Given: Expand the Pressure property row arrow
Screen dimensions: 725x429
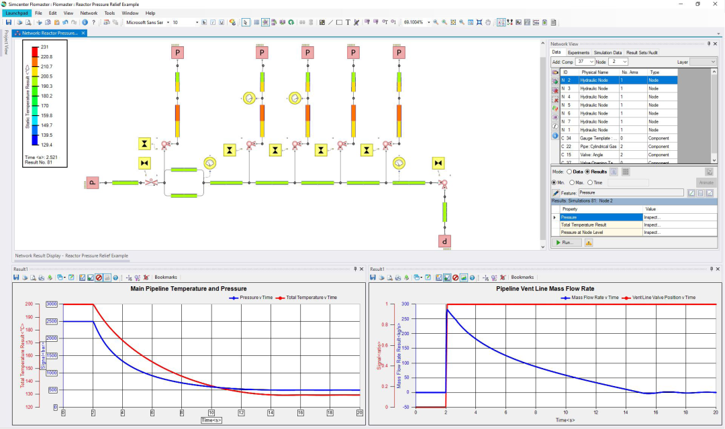Looking at the screenshot, I should click(x=555, y=217).
